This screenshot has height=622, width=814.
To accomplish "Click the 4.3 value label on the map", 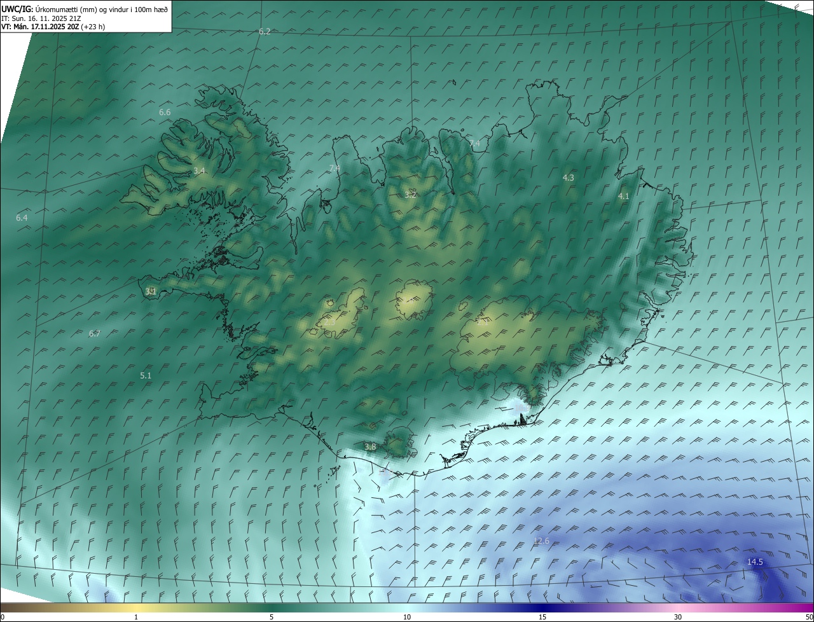I will 569,177.
